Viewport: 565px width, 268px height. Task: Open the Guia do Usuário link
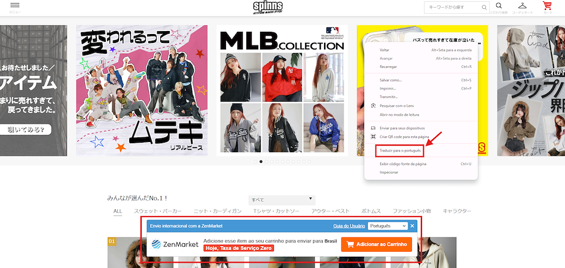coord(349,226)
